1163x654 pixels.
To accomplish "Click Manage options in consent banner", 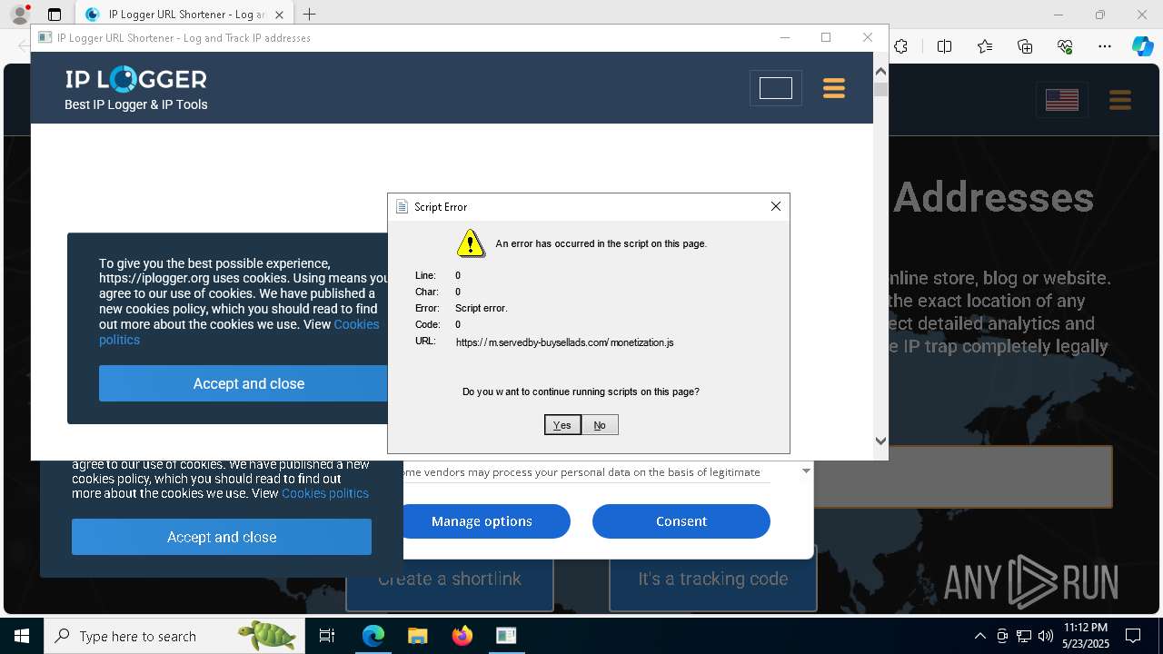I will point(482,521).
